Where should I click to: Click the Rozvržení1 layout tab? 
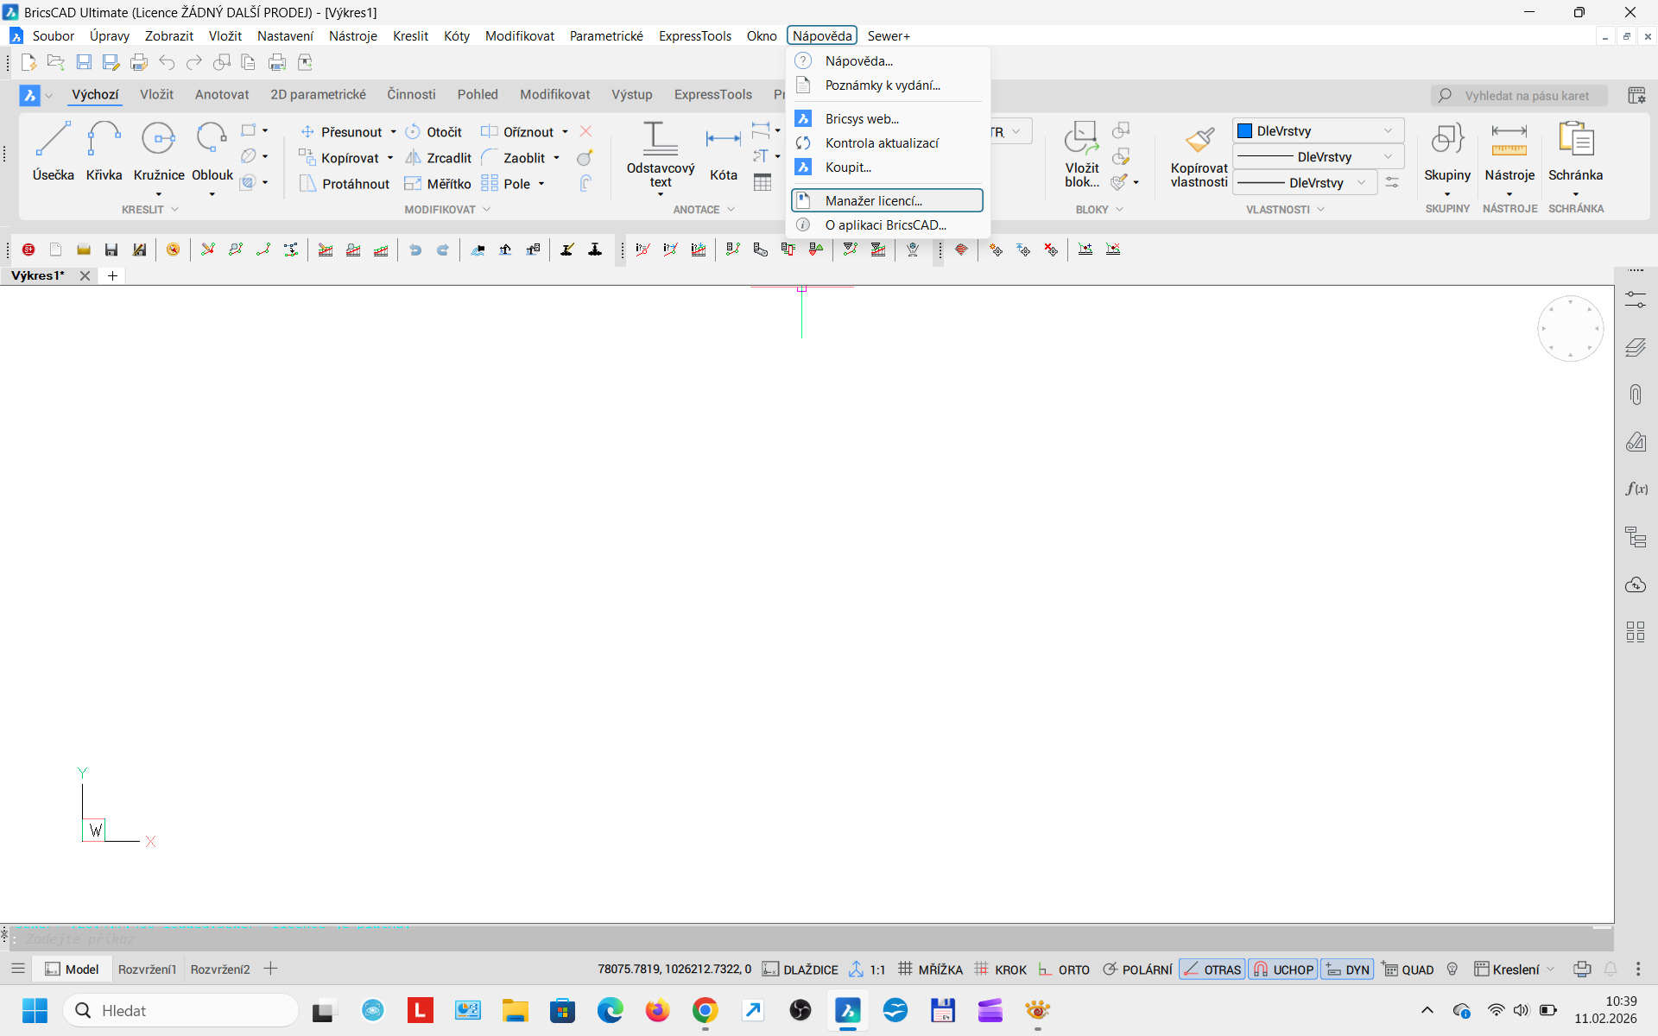[x=147, y=970]
